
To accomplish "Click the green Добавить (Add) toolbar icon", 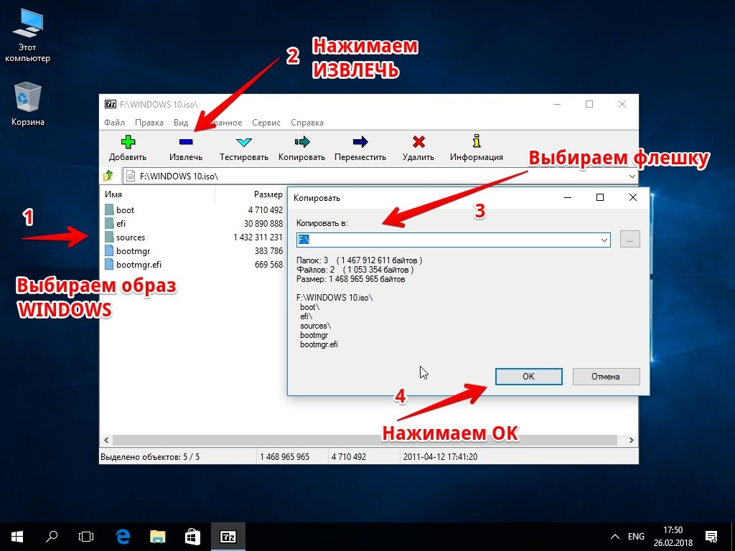I will pos(128,142).
